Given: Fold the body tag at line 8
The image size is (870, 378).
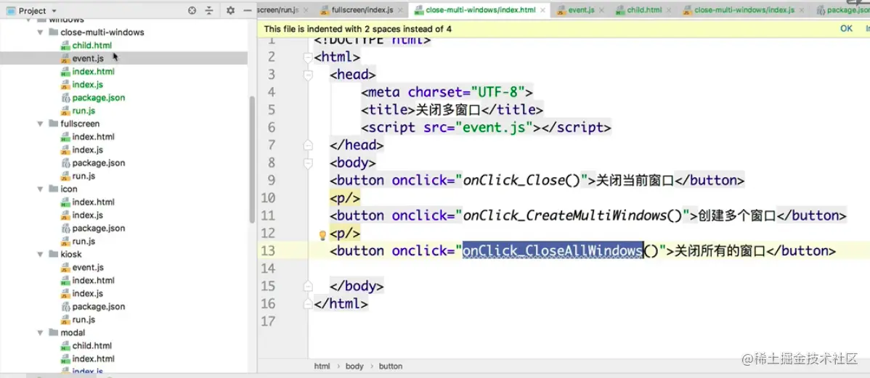Looking at the screenshot, I should pyautogui.click(x=308, y=163).
